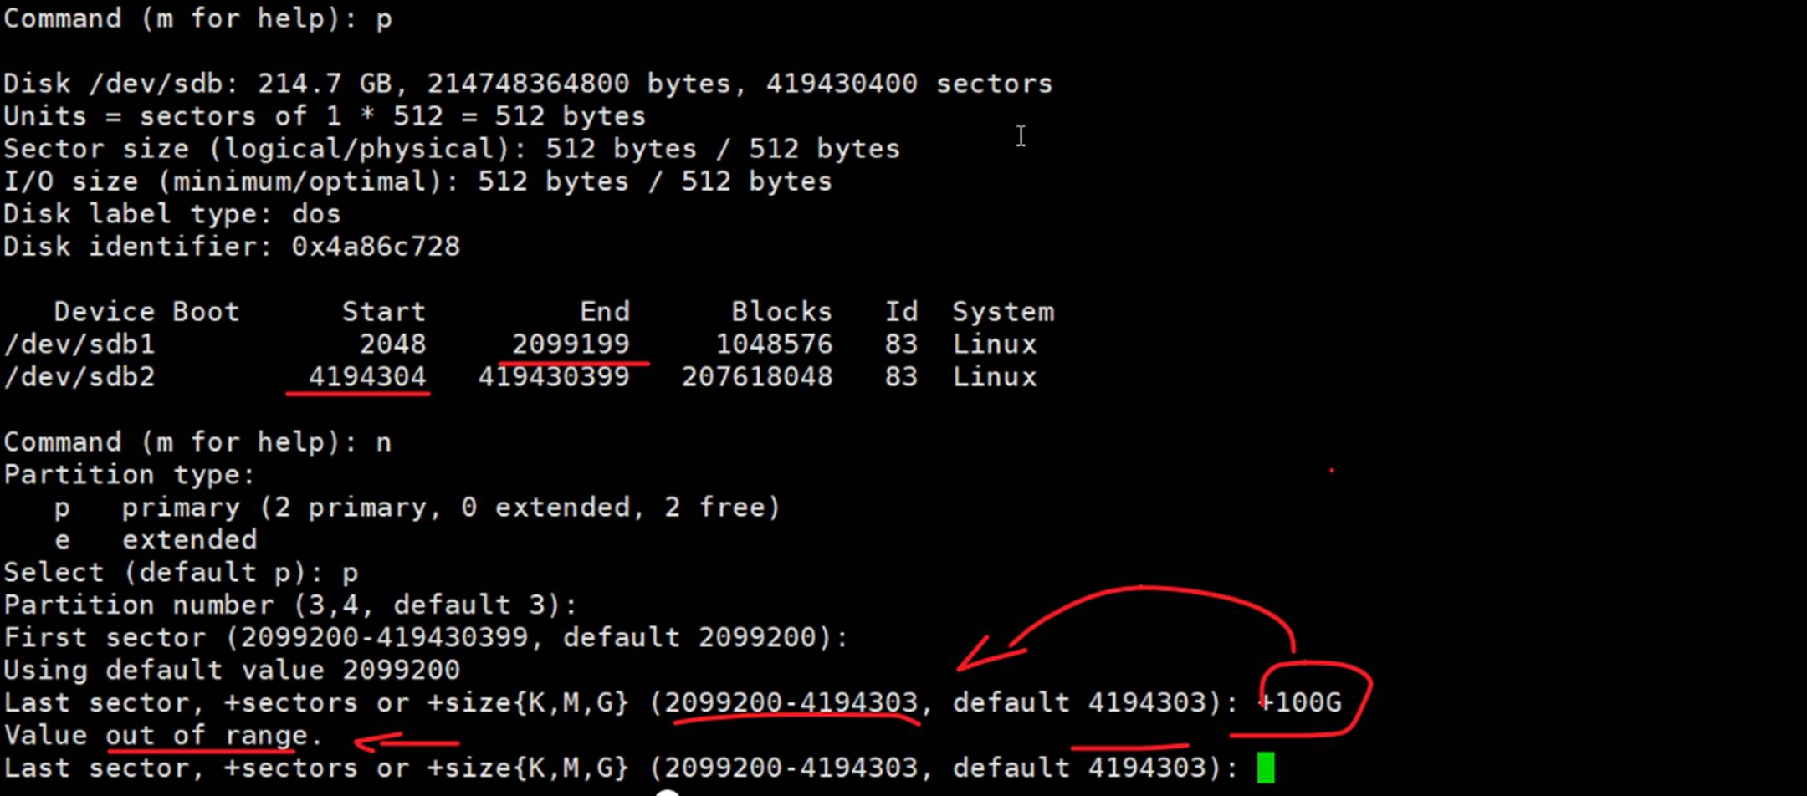This screenshot has height=796, width=1807.
Task: Click the /dev/sdb2 blocks value 207618048
Action: click(x=757, y=377)
